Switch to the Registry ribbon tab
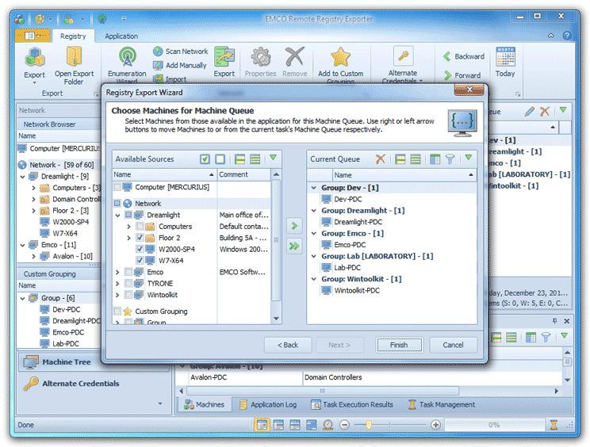Screen dimensions: 590x447 [73, 36]
